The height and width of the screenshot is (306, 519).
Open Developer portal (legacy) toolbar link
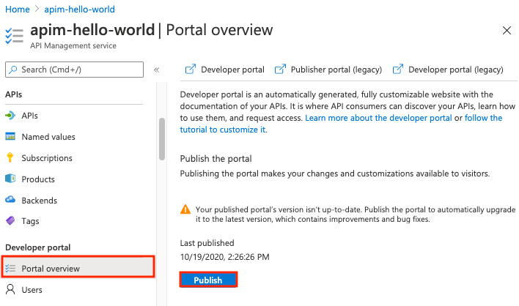[449, 70]
